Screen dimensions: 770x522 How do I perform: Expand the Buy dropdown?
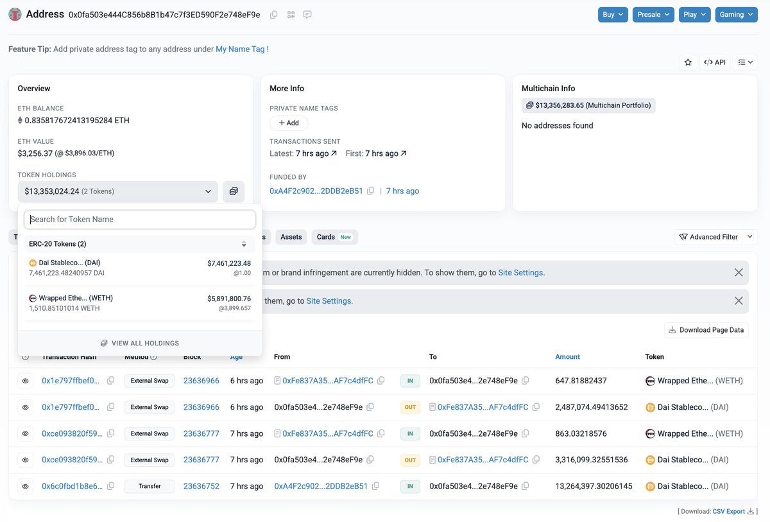point(612,15)
